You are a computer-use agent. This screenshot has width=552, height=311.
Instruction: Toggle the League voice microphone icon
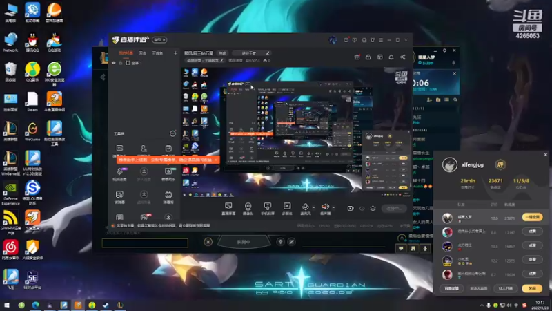pyautogui.click(x=425, y=249)
